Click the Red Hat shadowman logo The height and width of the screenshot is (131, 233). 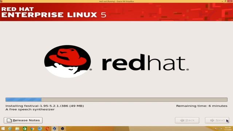point(68,61)
